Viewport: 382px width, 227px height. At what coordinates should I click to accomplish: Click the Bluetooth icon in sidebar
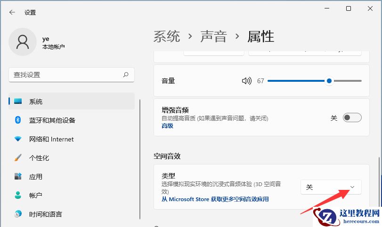pyautogui.click(x=18, y=120)
